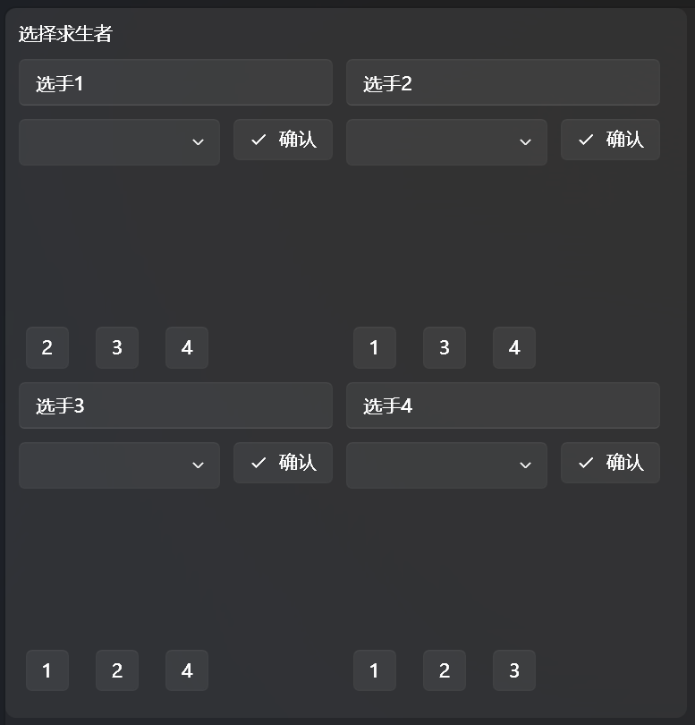Confirm the selection for 选手2

click(610, 139)
